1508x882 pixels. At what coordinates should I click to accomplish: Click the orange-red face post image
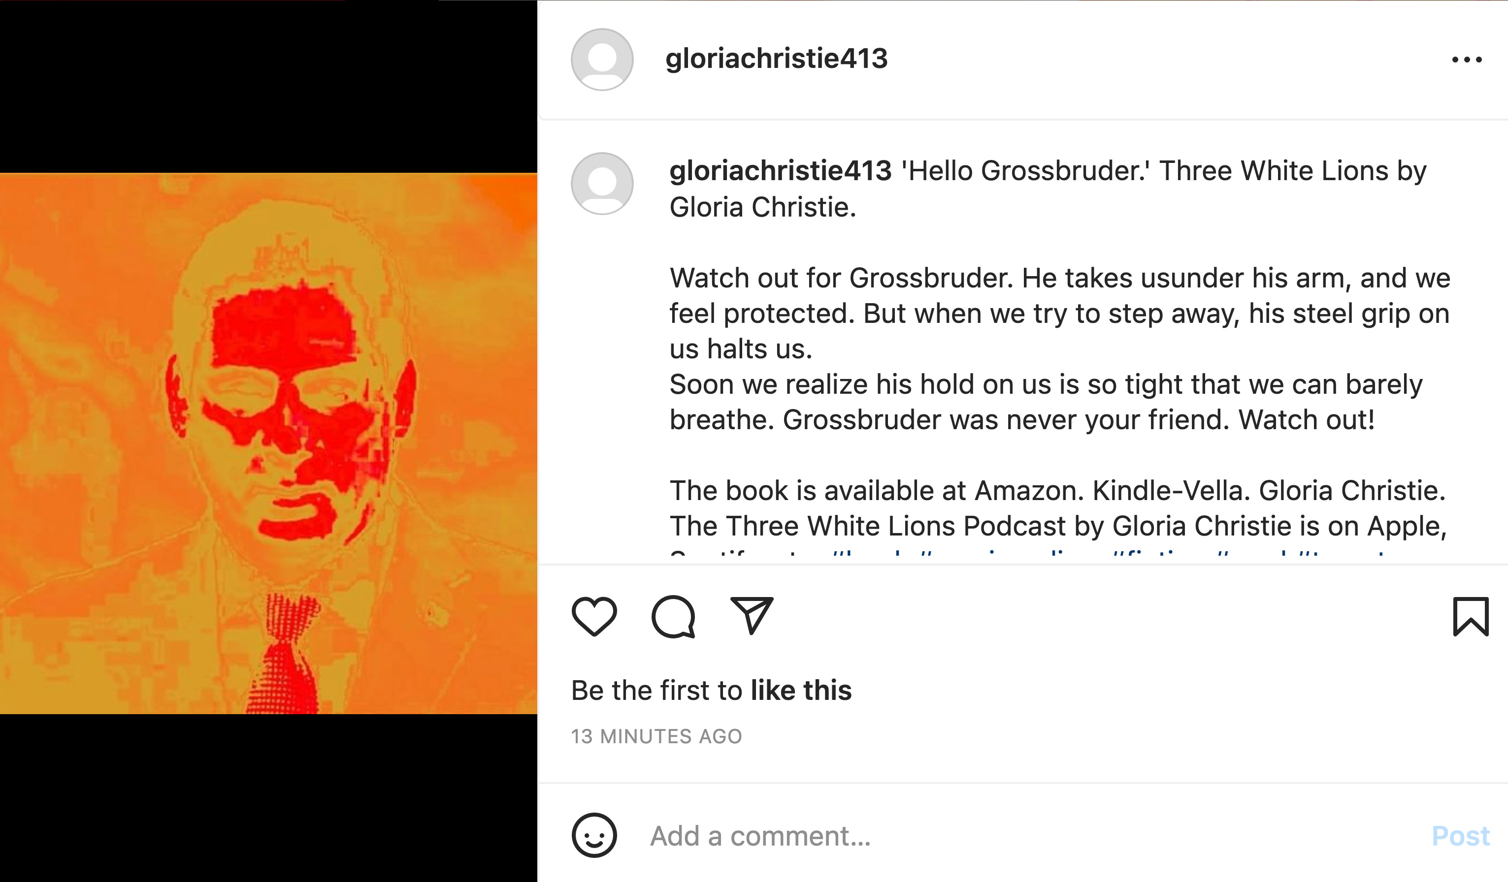pyautogui.click(x=269, y=443)
